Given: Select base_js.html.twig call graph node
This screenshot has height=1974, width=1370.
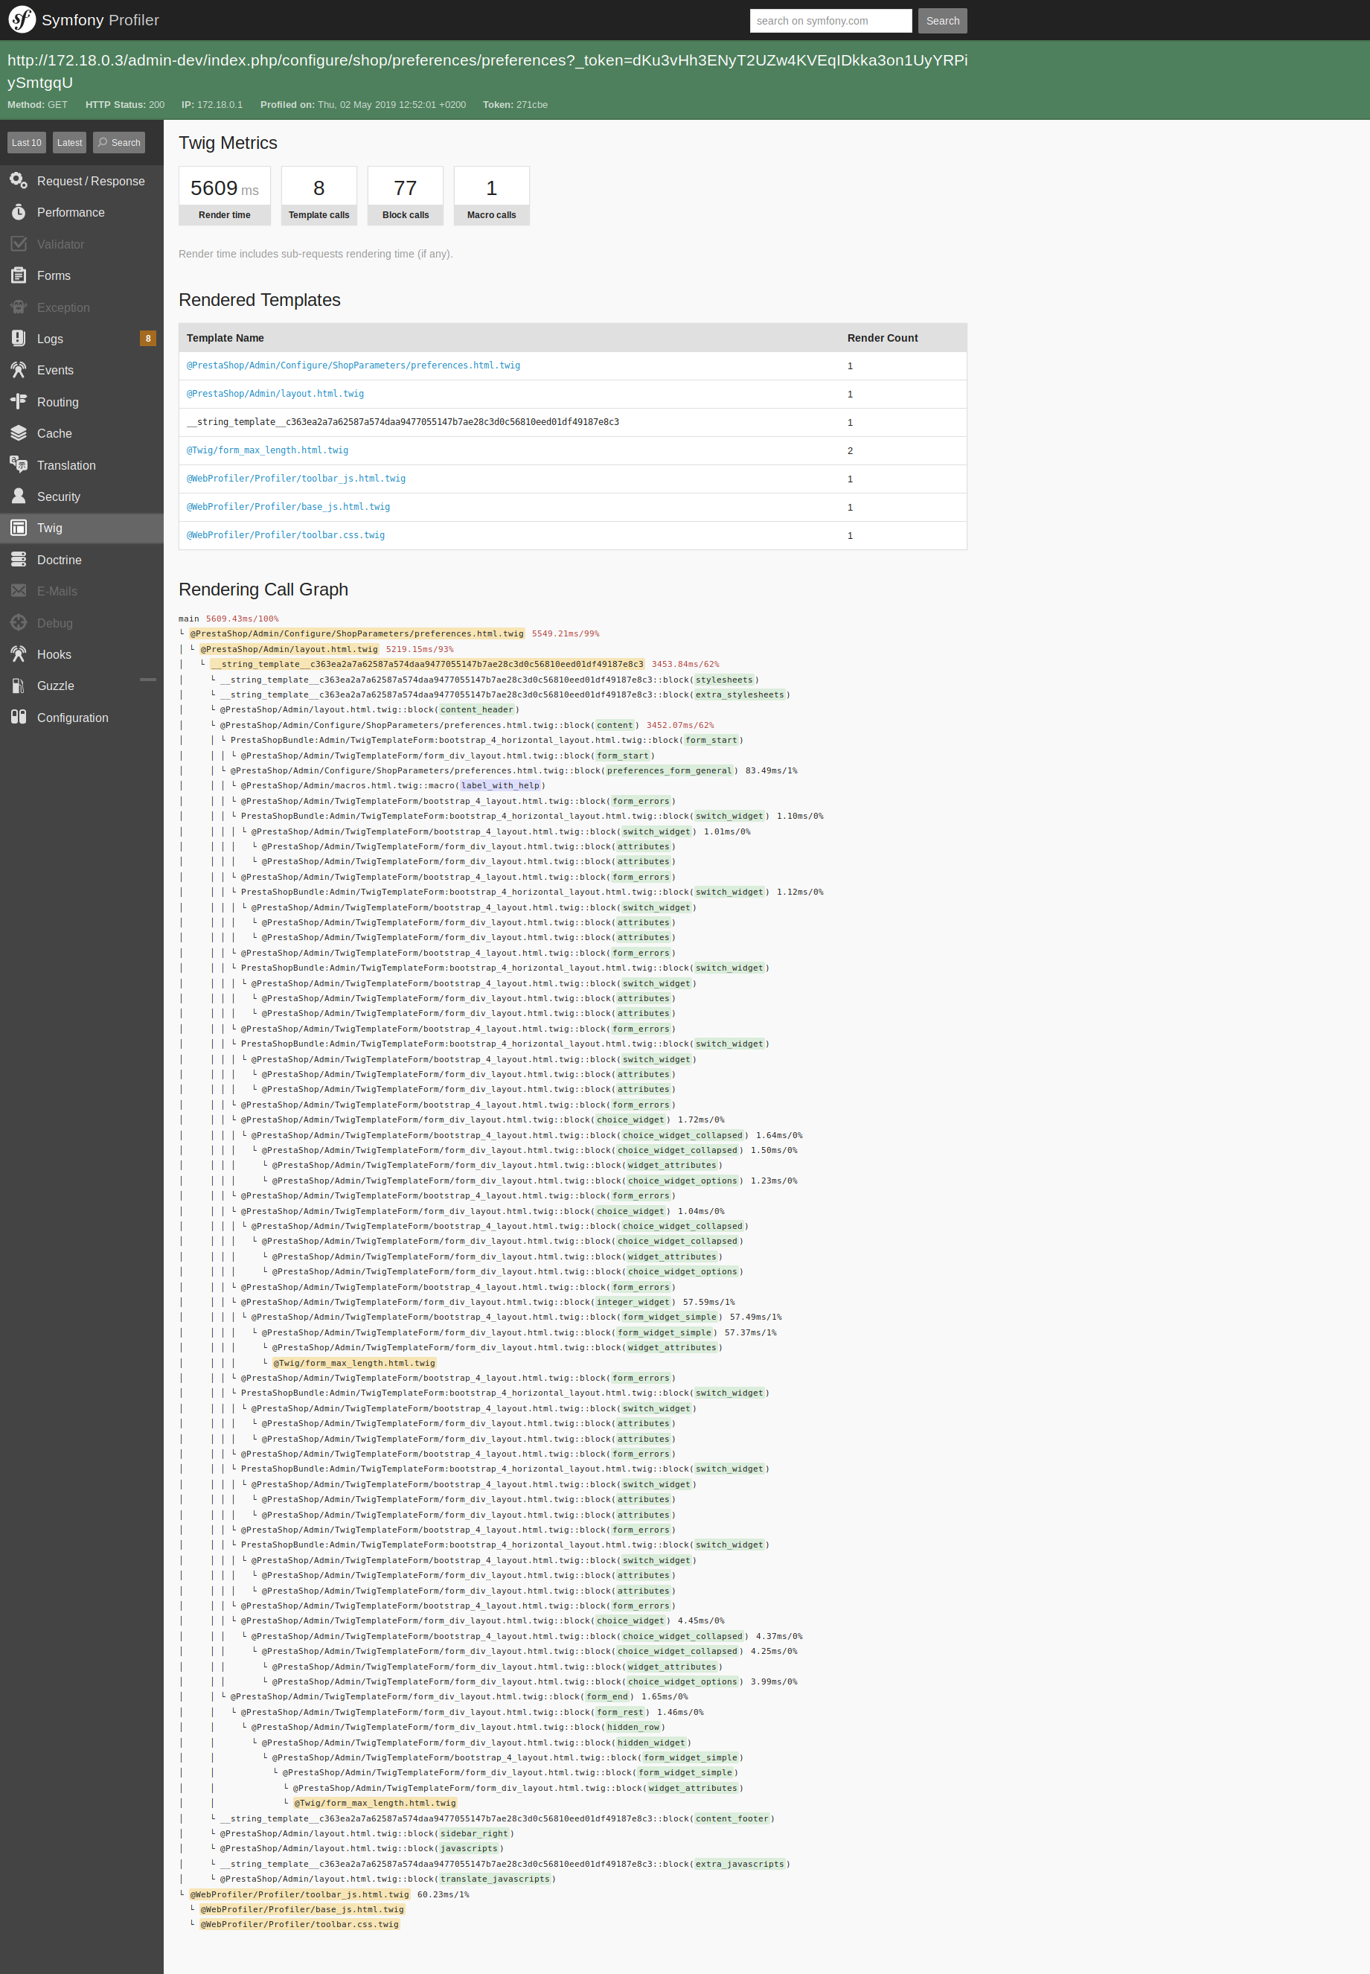Looking at the screenshot, I should [302, 1909].
